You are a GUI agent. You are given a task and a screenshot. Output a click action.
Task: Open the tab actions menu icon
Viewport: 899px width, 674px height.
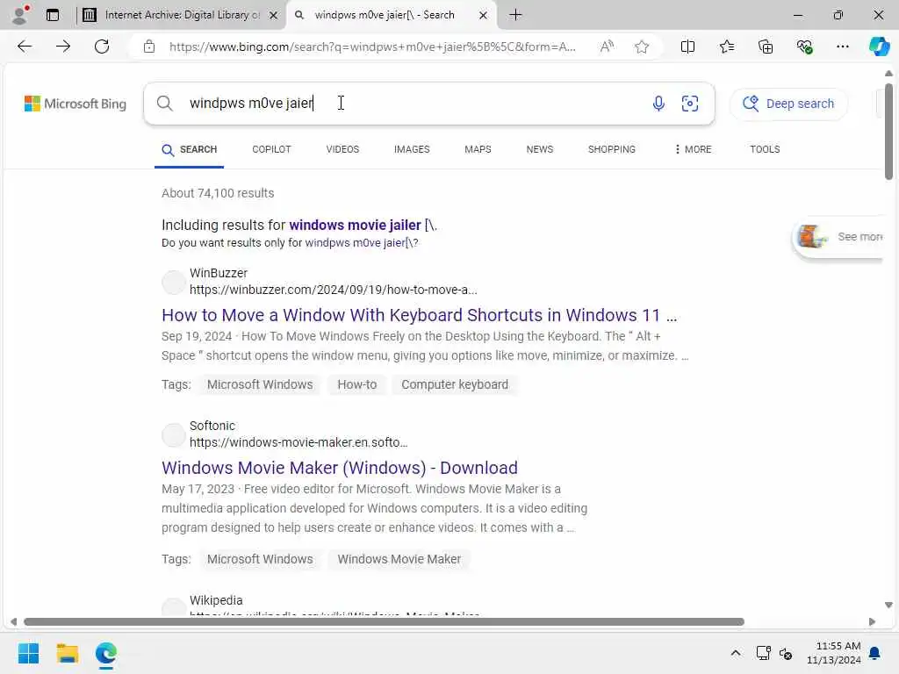click(x=52, y=15)
